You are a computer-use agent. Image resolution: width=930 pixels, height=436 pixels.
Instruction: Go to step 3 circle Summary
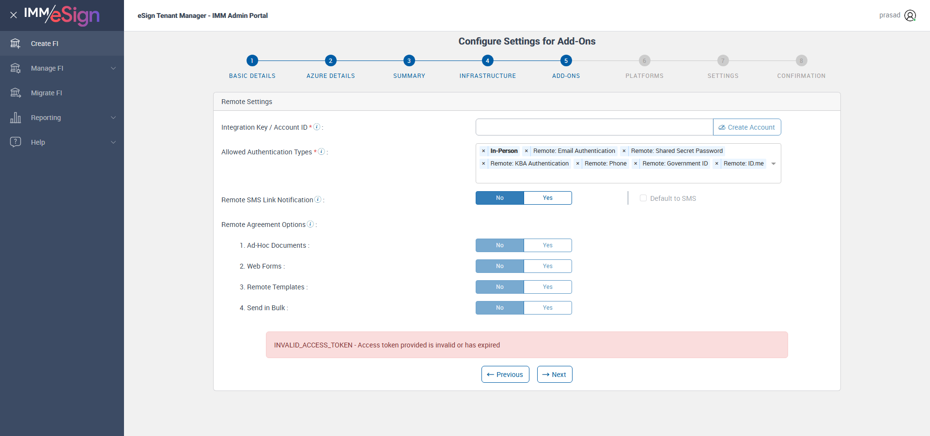[409, 60]
